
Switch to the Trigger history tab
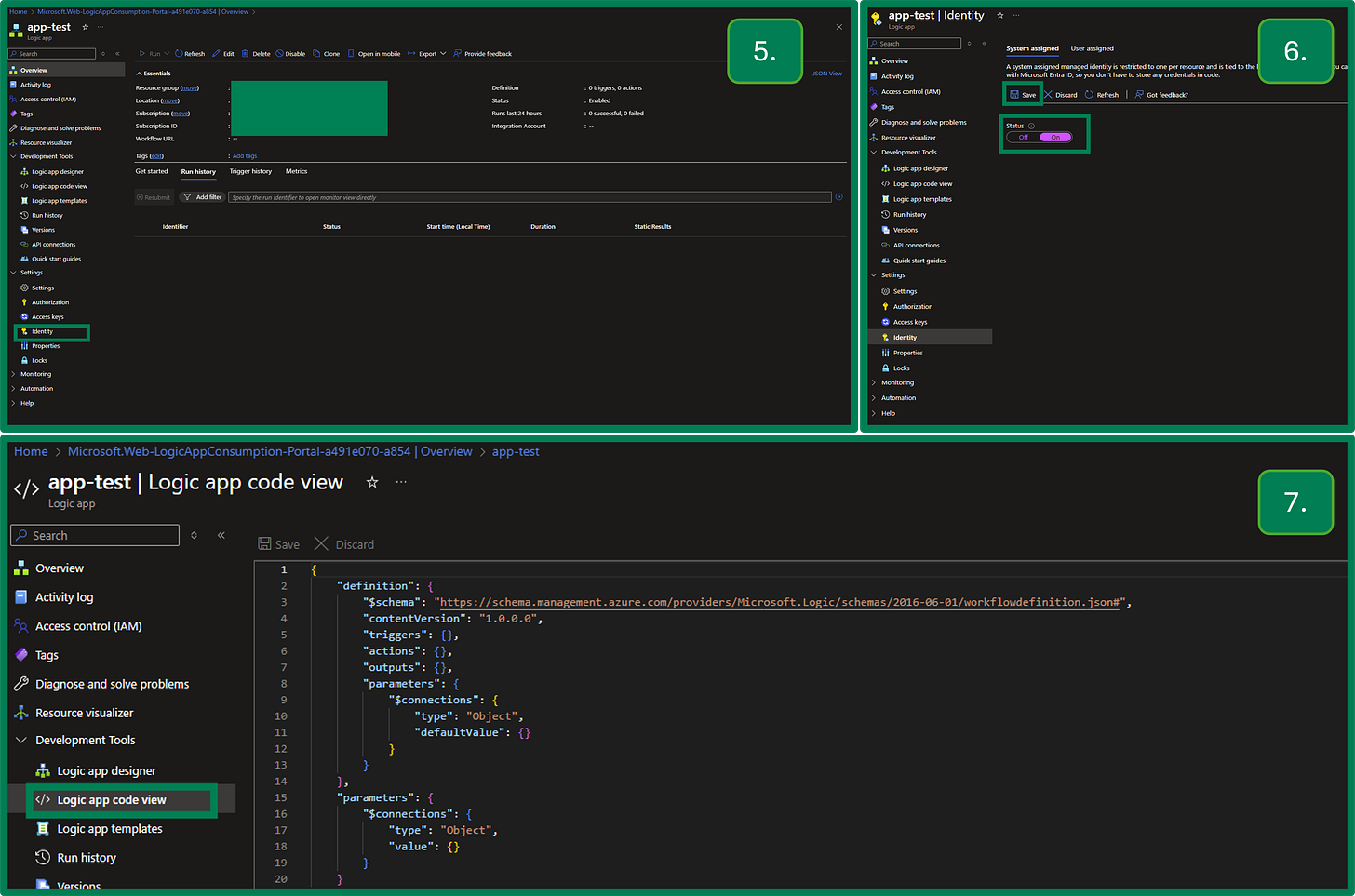click(x=250, y=171)
